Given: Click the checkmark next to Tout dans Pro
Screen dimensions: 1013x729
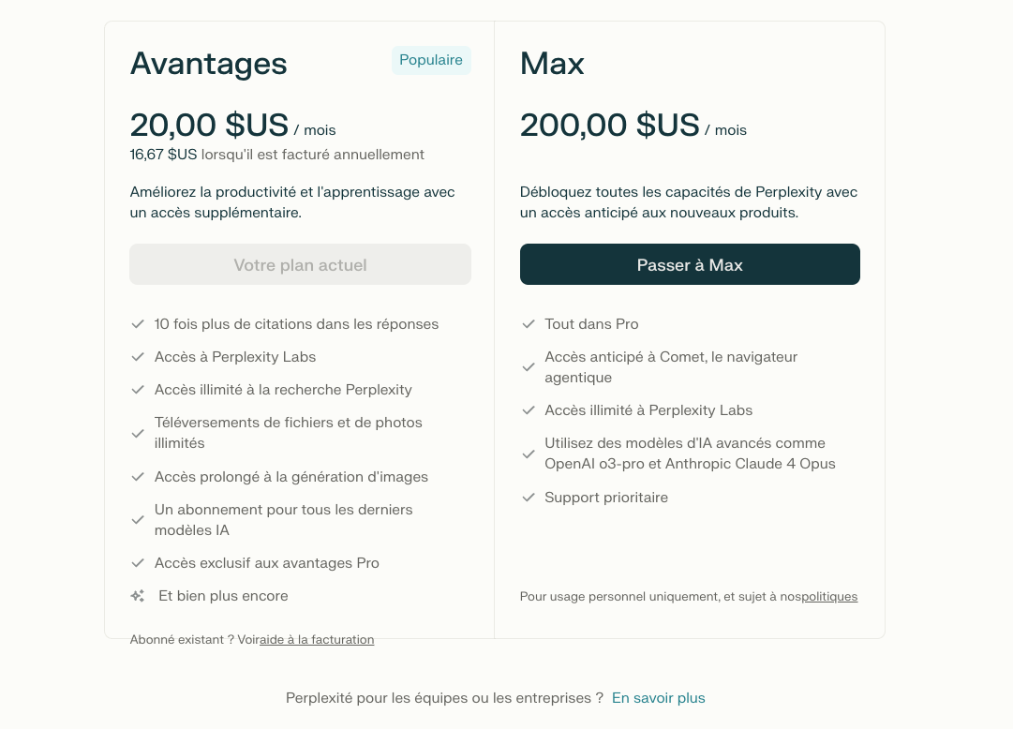Looking at the screenshot, I should pyautogui.click(x=529, y=324).
